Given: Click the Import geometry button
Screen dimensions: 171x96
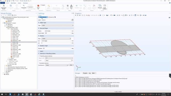Looking at the screenshot, I should tap(43, 5).
